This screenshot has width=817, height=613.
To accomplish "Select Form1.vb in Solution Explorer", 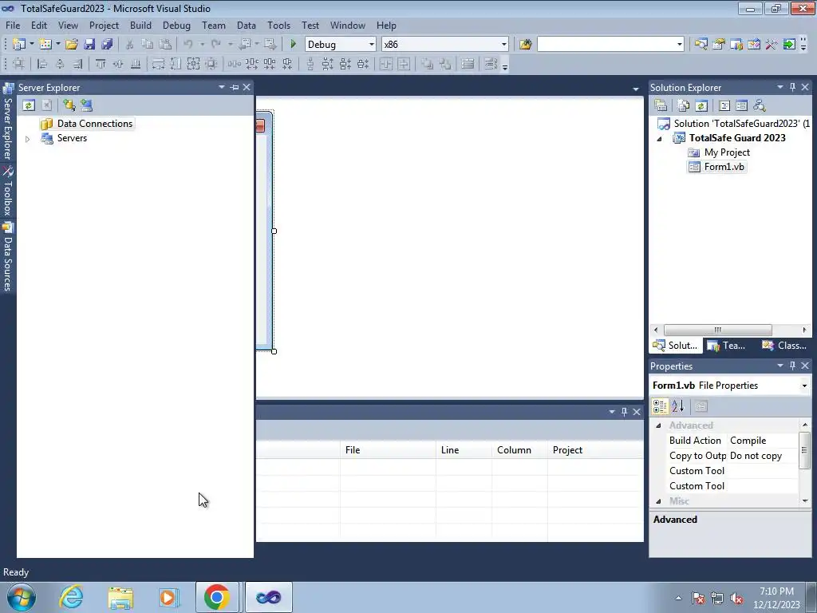I will pos(724,167).
